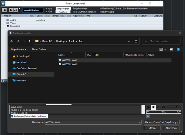Open the Pool window settings gear icon
Screen dimensions: 185x135
[x=5, y=10]
